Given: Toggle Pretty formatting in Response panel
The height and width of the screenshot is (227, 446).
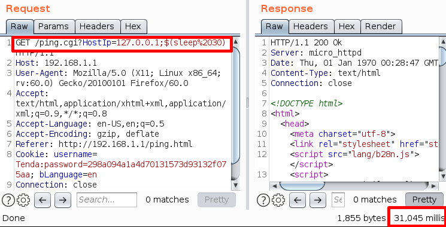Looking at the screenshot, I should coord(424,200).
